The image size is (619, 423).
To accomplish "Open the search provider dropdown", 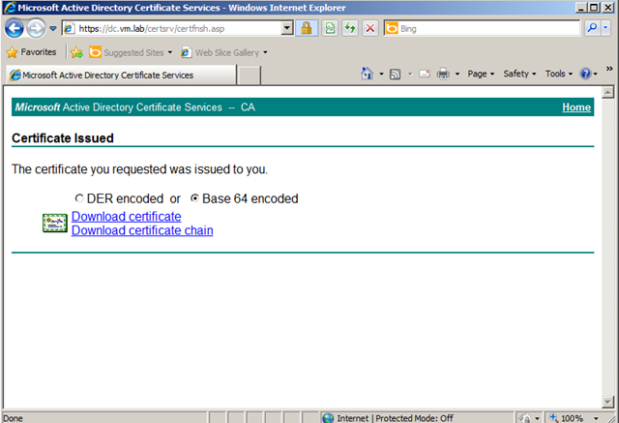I will point(606,28).
